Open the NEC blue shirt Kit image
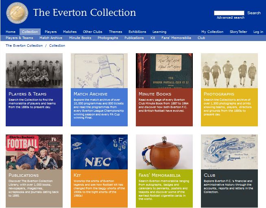The width and height of the screenshot is (266, 208). (x=99, y=152)
